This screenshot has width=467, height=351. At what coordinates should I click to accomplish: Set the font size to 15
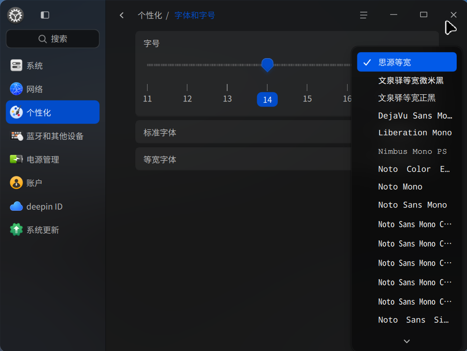307,99
